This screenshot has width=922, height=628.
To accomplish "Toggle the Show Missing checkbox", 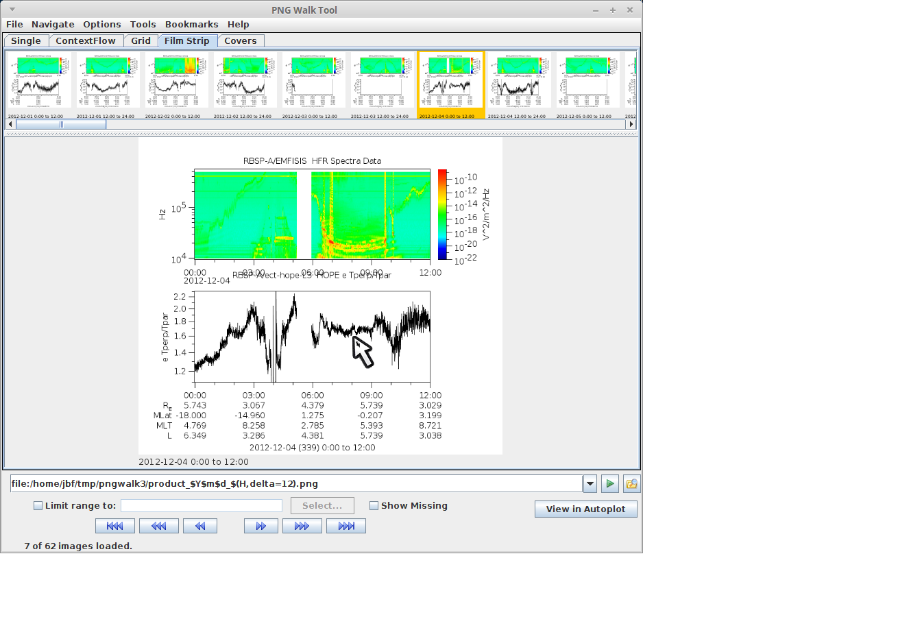I will tap(374, 506).
